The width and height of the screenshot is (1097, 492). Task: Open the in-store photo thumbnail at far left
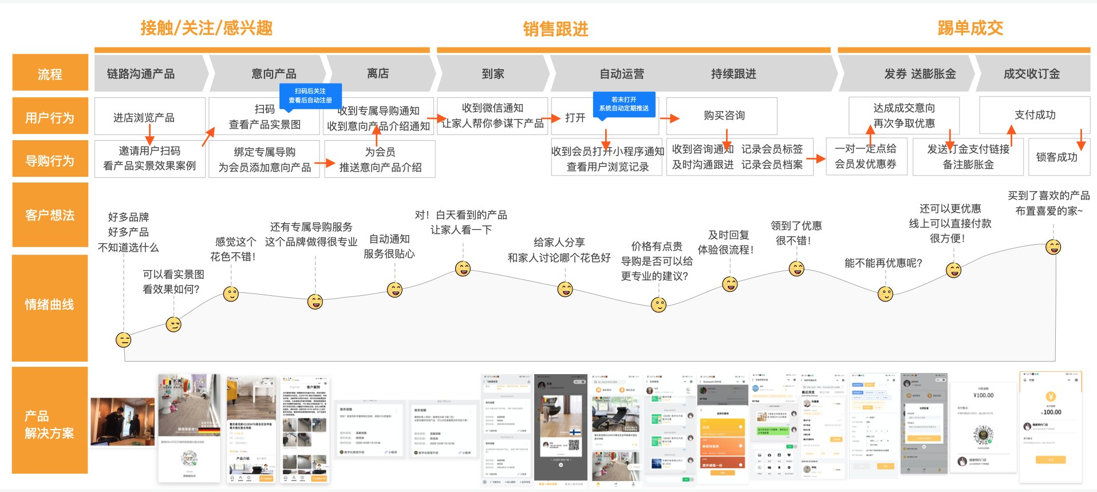123,422
